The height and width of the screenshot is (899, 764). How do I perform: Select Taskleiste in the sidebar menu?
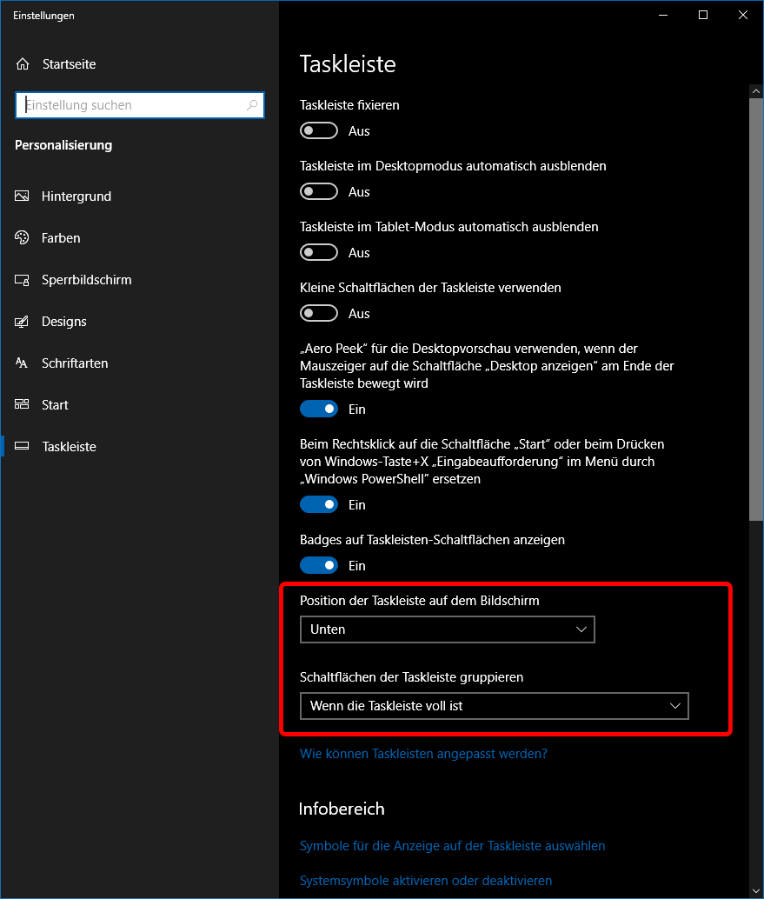69,447
